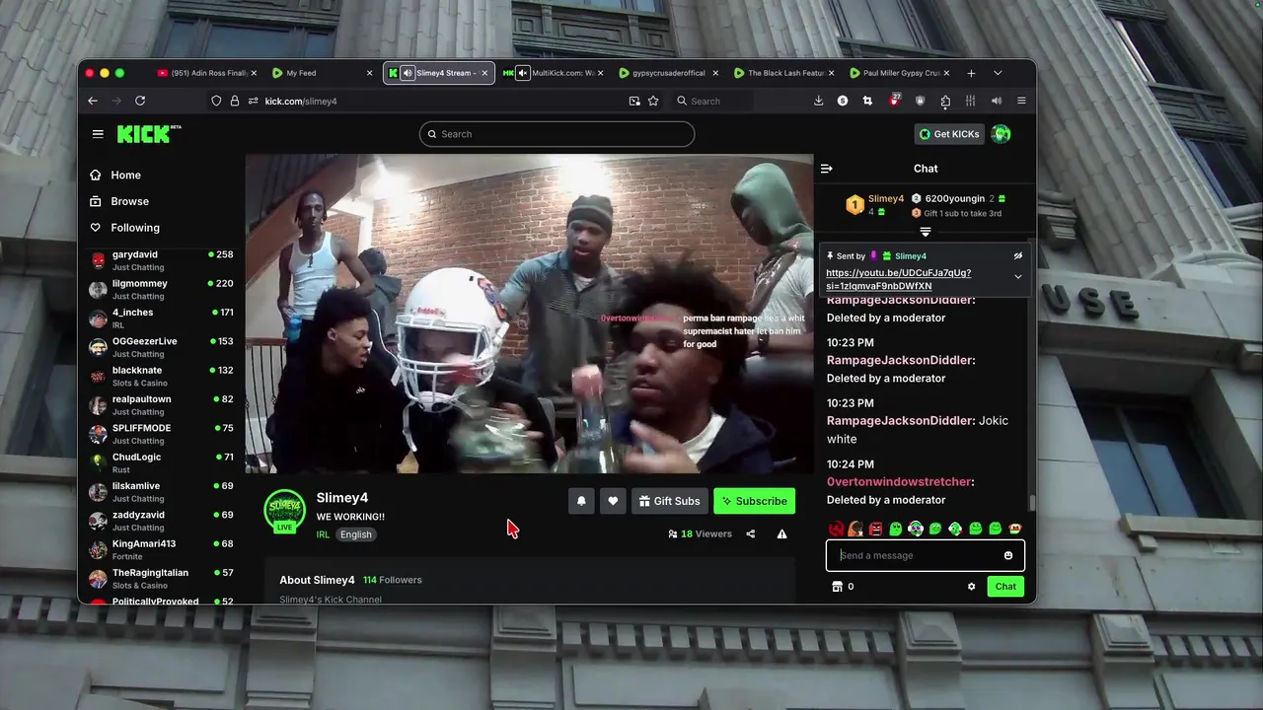Open TheRagingItalian channel in sidebar

pyautogui.click(x=162, y=578)
